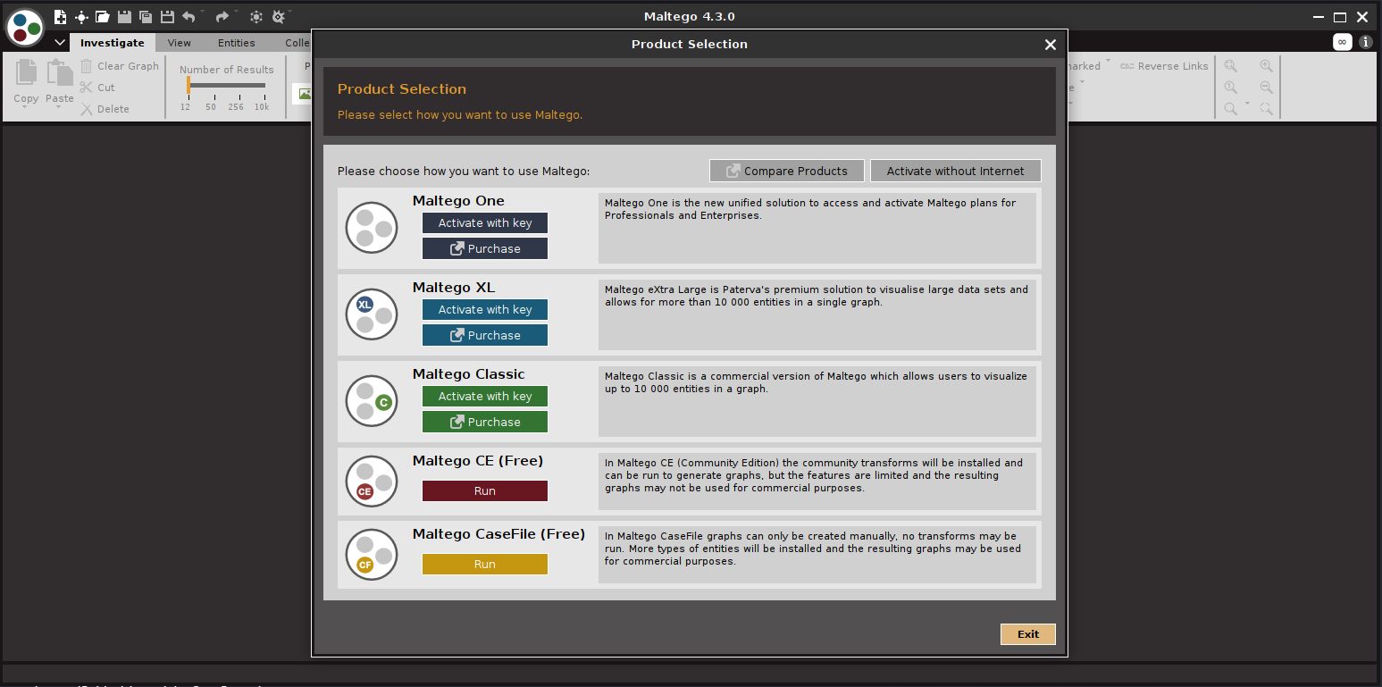Run Maltego CaseFile (Free)

[485, 565]
